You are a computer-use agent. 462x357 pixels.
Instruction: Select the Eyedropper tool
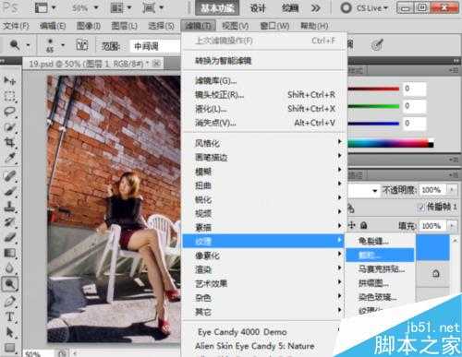pos(10,158)
